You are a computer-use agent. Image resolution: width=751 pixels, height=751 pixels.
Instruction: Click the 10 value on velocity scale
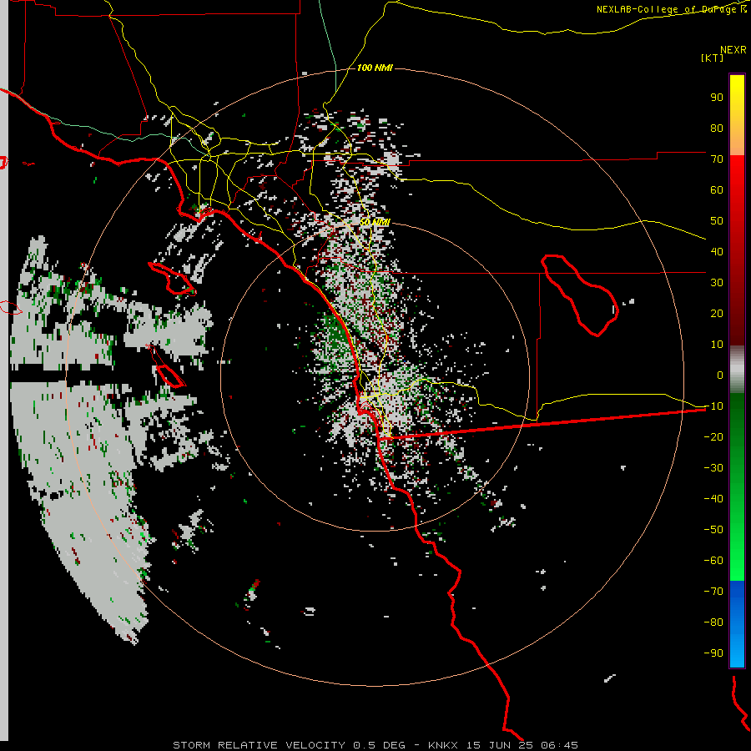717,345
